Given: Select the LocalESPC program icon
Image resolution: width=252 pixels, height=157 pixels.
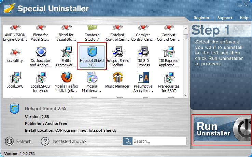Looking at the screenshot, I should pos(15,77).
